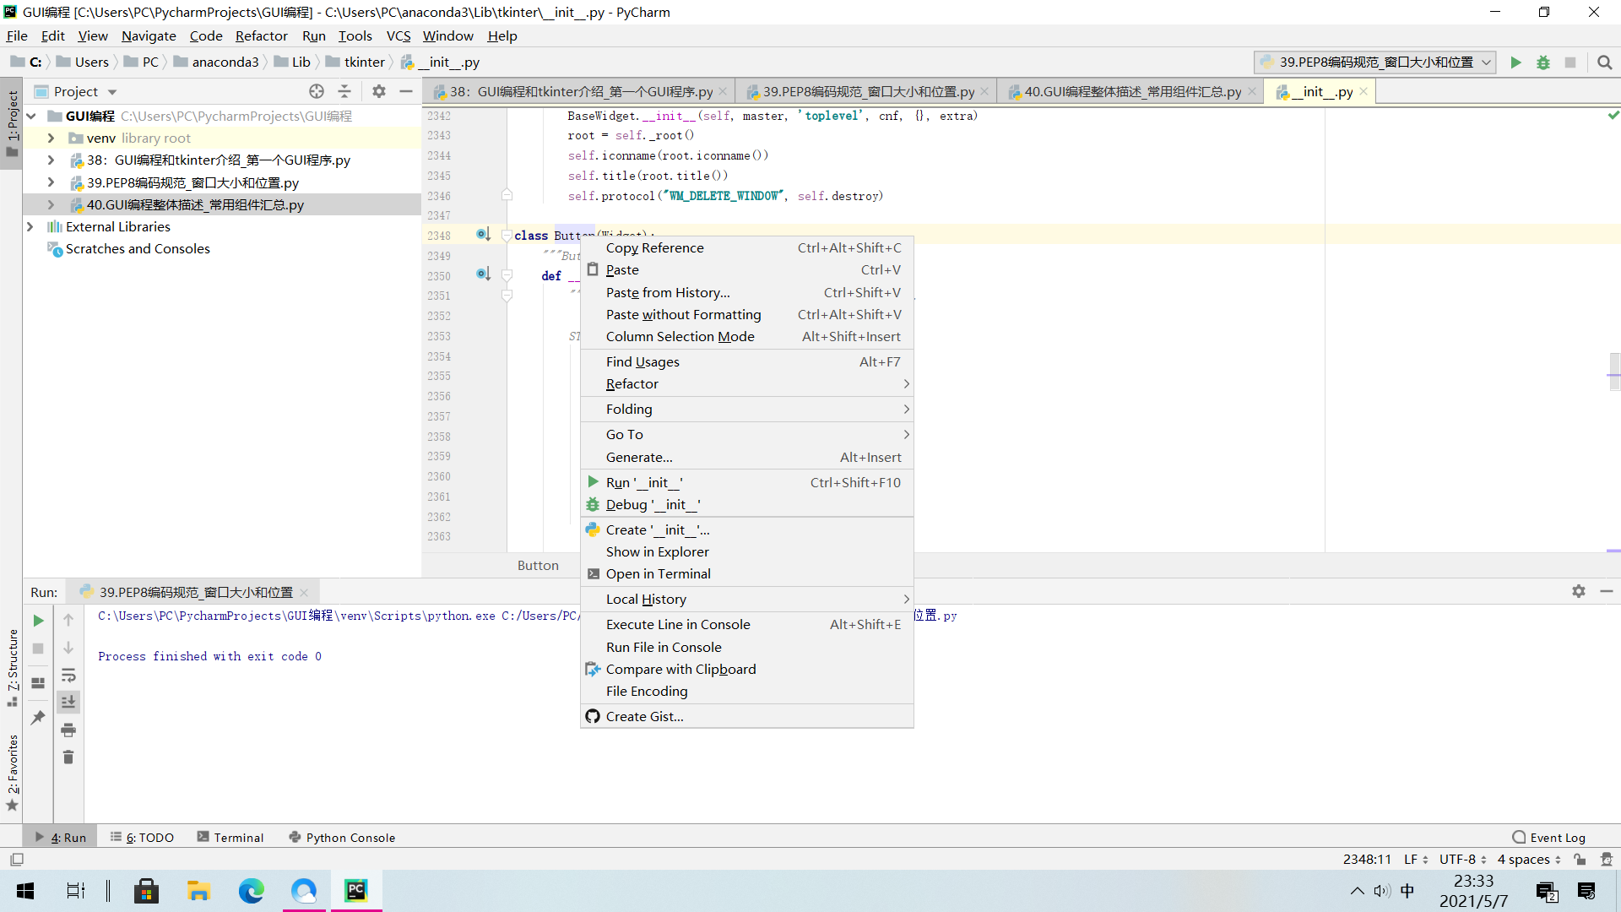
Task: Open Run panel settings gear
Action: (x=1579, y=591)
